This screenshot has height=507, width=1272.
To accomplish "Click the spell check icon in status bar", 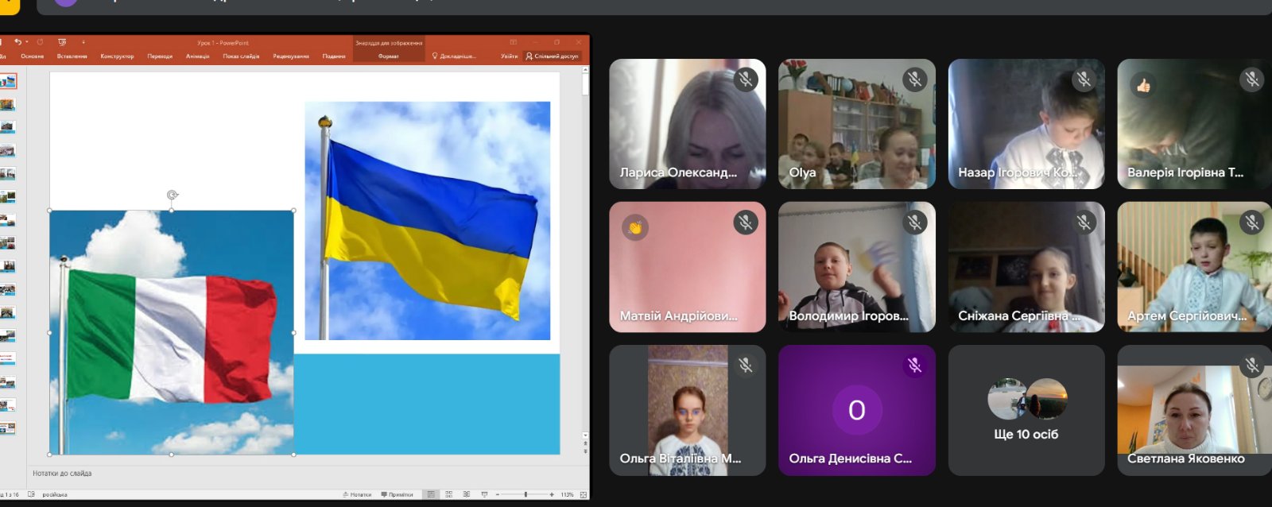I will (31, 494).
